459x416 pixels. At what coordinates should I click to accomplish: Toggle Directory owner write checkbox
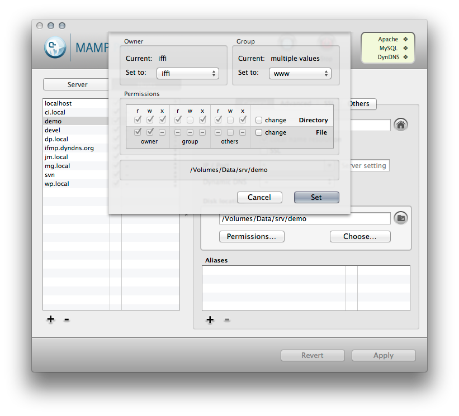tap(150, 120)
